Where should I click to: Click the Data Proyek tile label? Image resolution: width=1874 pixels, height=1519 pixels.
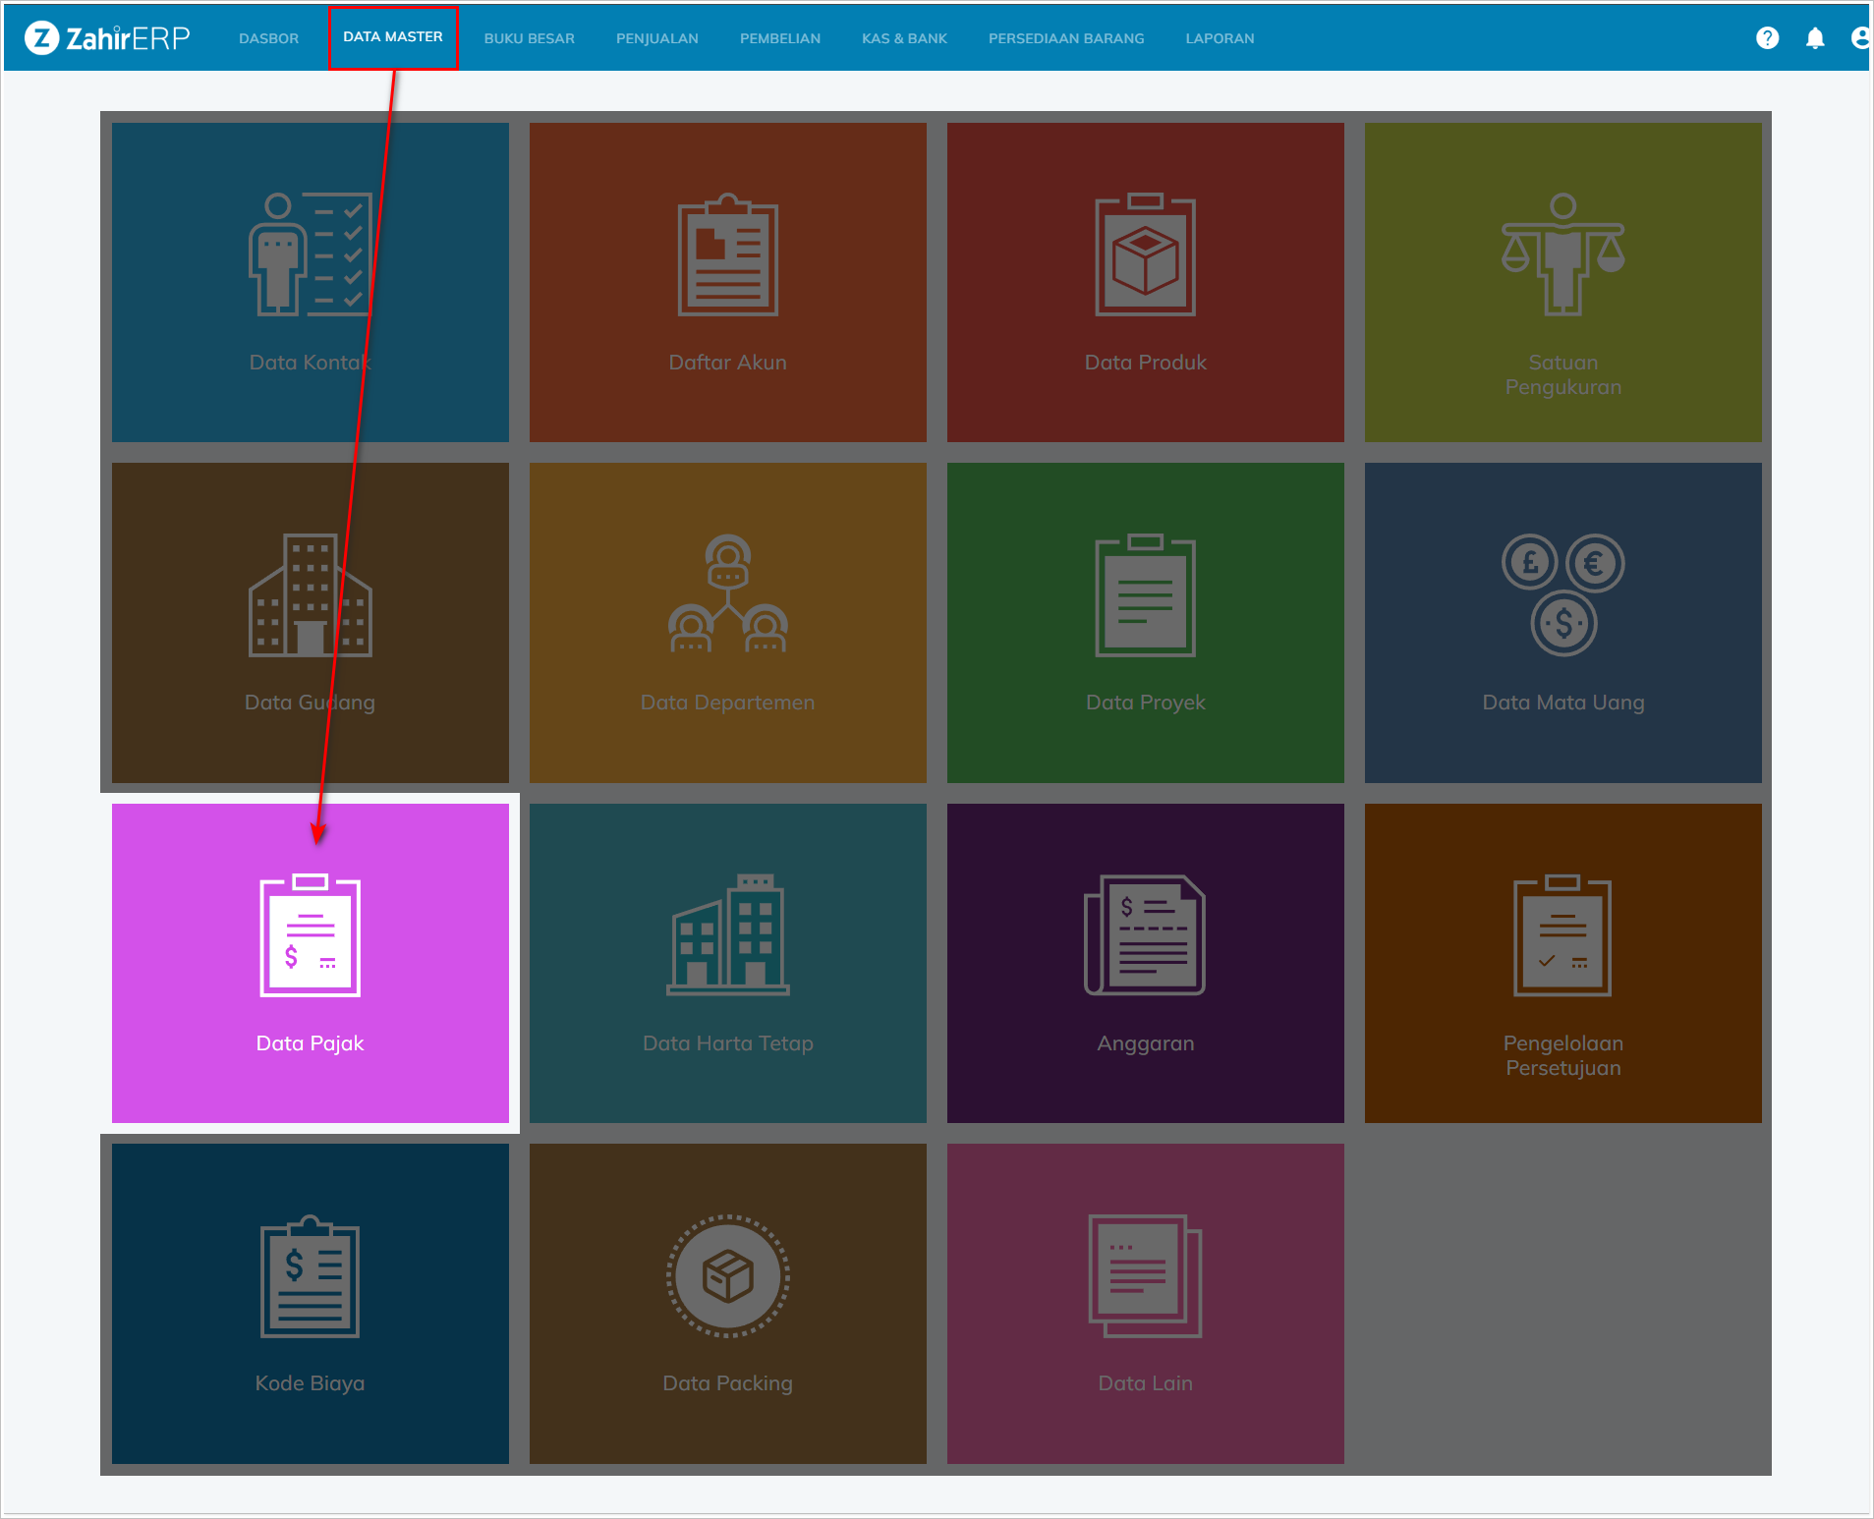[x=1145, y=703]
